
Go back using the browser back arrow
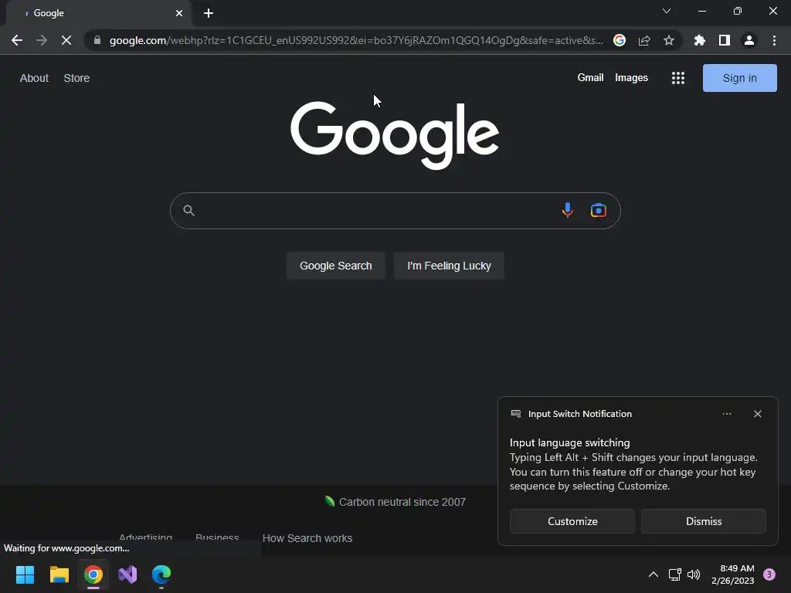point(17,40)
